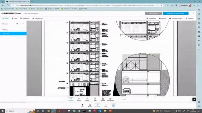Screen dimensions: 202x113
Task: Reload the page
Action: 8,5
